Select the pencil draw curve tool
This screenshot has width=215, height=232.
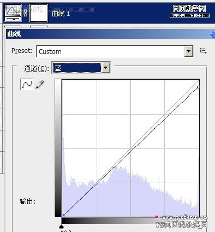pos(40,85)
